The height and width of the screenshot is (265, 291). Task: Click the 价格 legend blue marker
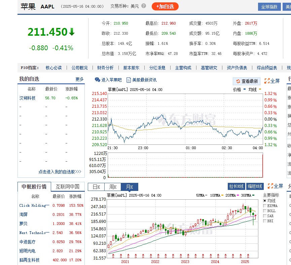tap(245, 89)
